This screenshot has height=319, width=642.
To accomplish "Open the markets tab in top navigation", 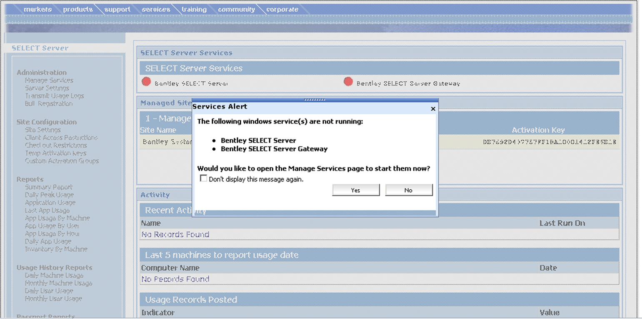I will [x=37, y=9].
